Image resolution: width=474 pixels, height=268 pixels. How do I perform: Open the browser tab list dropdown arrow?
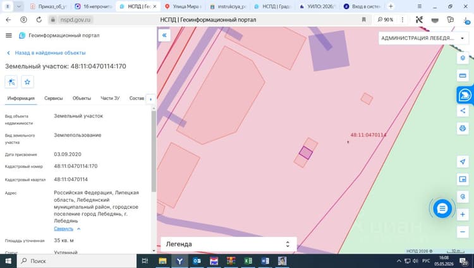tap(18, 6)
